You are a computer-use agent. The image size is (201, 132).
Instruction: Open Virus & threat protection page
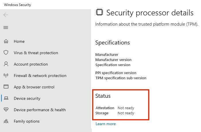click(x=36, y=53)
